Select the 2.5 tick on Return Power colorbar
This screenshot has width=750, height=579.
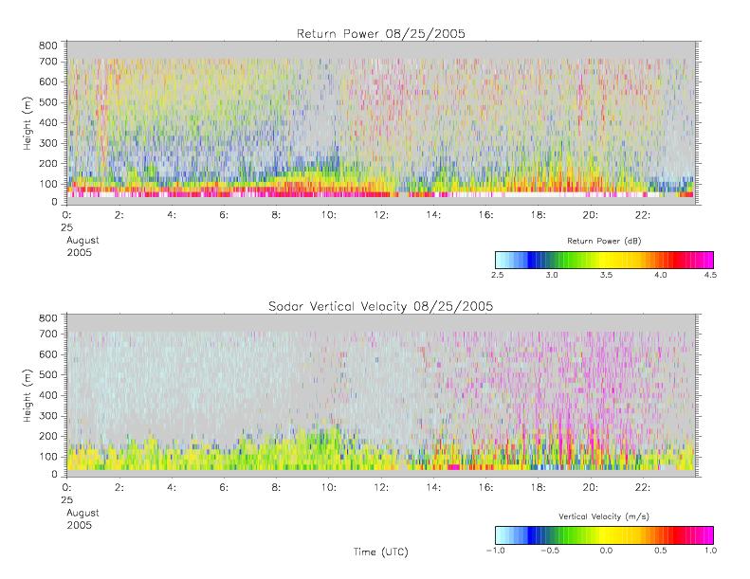[x=498, y=275]
